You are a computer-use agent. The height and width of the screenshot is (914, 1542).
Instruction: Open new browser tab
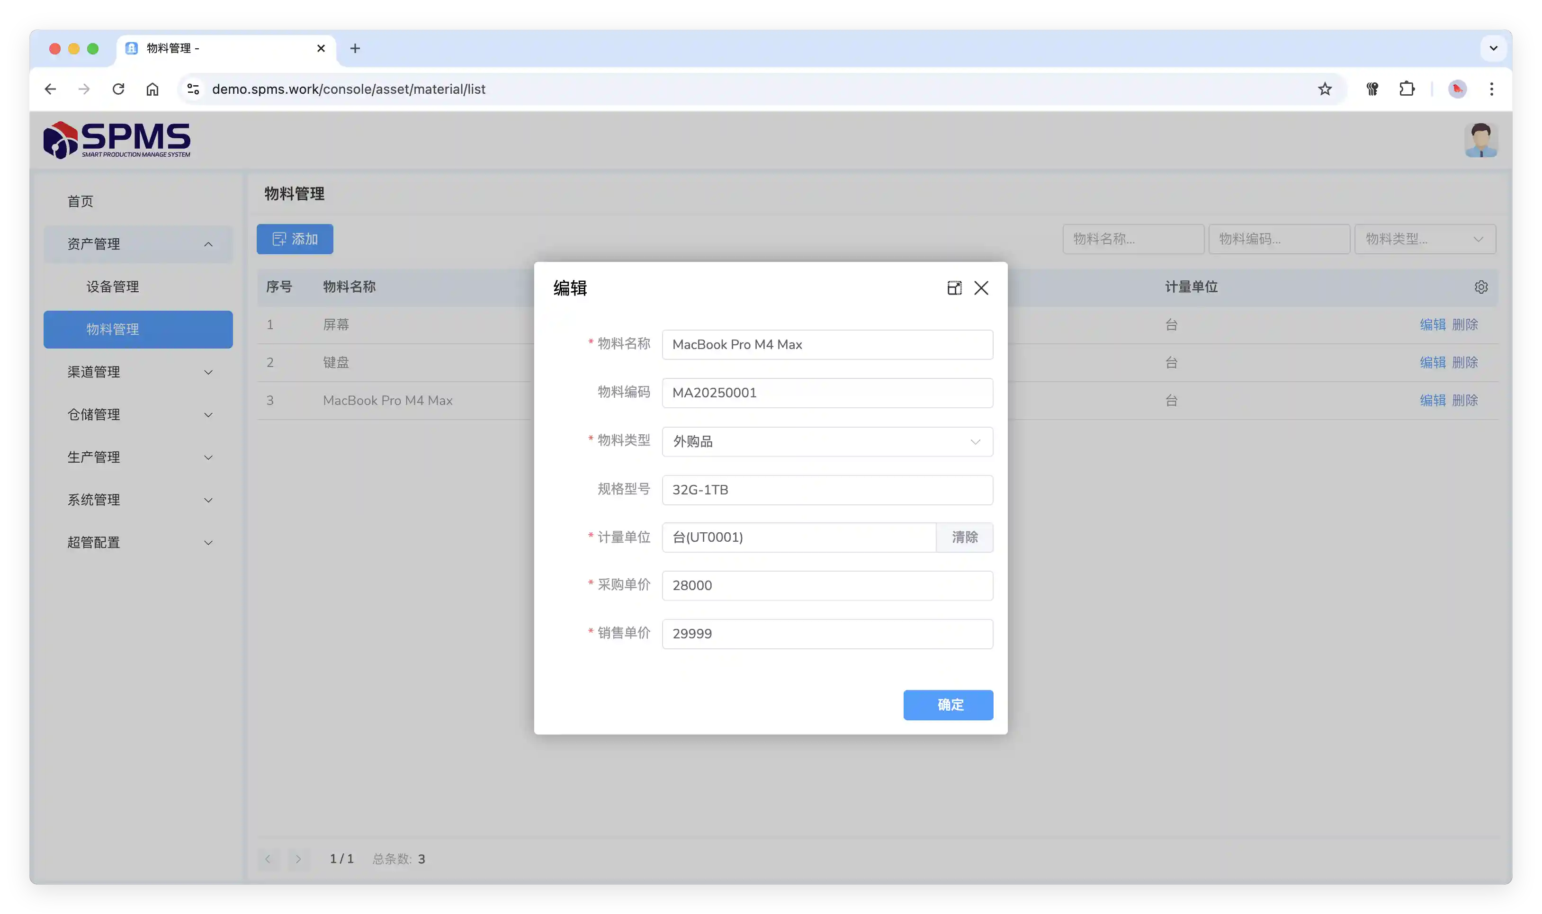(355, 48)
